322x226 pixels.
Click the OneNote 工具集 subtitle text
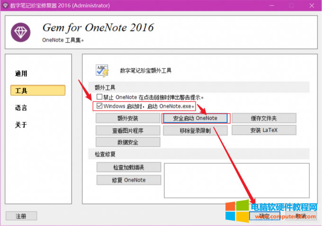coord(63,40)
